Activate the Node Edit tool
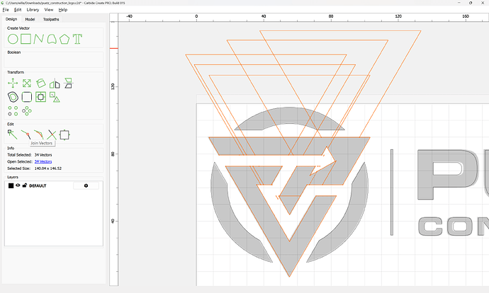The height and width of the screenshot is (293, 489). (13, 134)
